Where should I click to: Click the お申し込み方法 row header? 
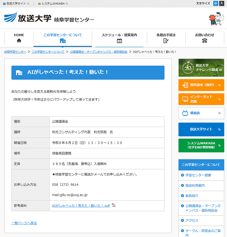(31, 185)
